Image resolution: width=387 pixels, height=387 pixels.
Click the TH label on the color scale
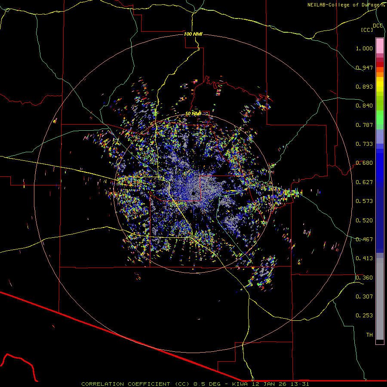369,335
